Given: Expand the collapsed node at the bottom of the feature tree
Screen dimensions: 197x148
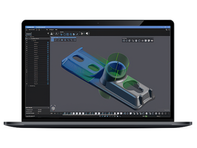Looking at the screenshot, I should point(28,86).
